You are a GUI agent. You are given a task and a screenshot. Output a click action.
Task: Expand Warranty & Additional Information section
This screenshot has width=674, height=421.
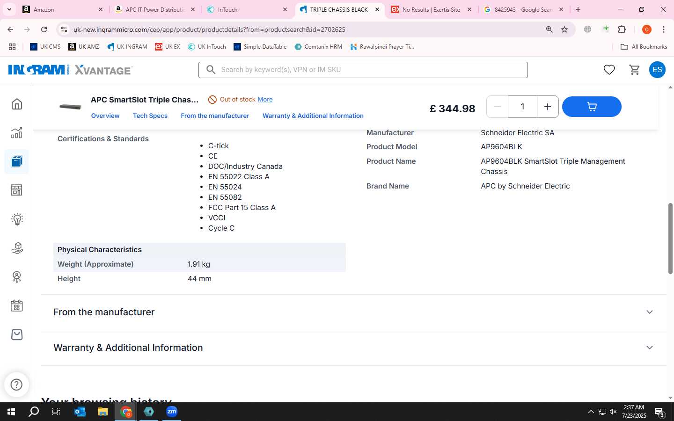(353, 348)
